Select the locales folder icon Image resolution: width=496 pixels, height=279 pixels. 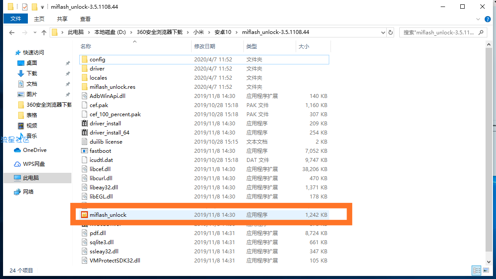(x=84, y=78)
